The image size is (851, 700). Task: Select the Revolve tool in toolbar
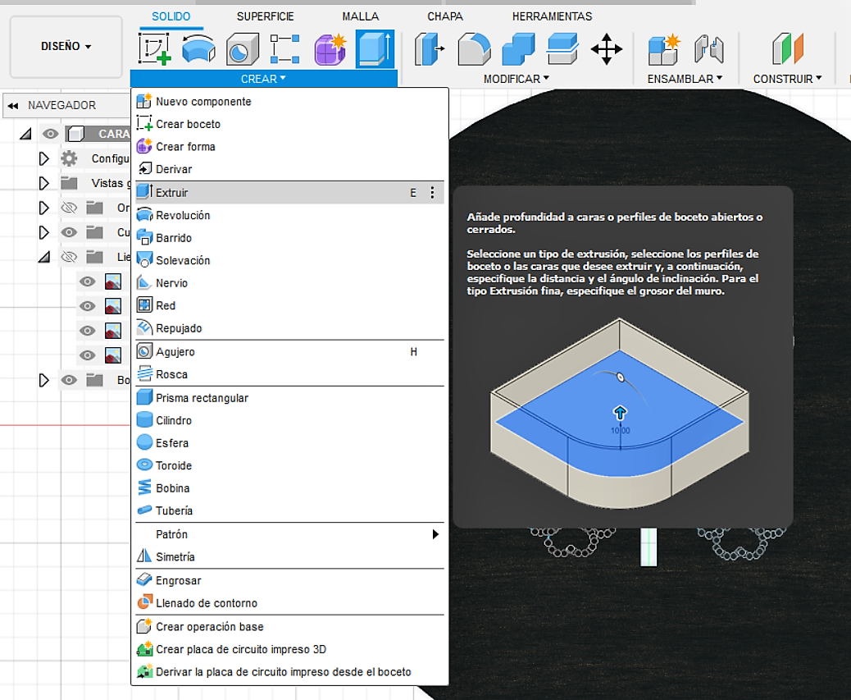(198, 49)
